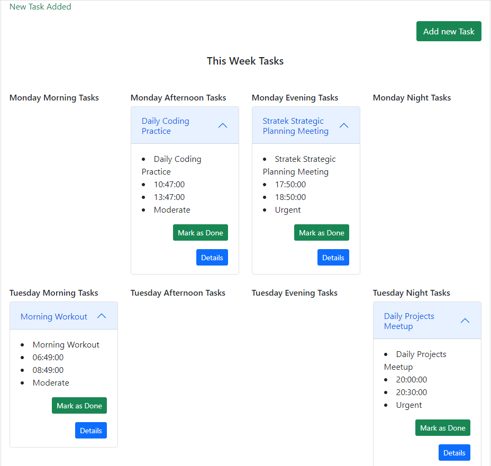Viewport: 491px width, 466px height.
Task: Mark the Morning Workout task as done
Action: pyautogui.click(x=79, y=406)
